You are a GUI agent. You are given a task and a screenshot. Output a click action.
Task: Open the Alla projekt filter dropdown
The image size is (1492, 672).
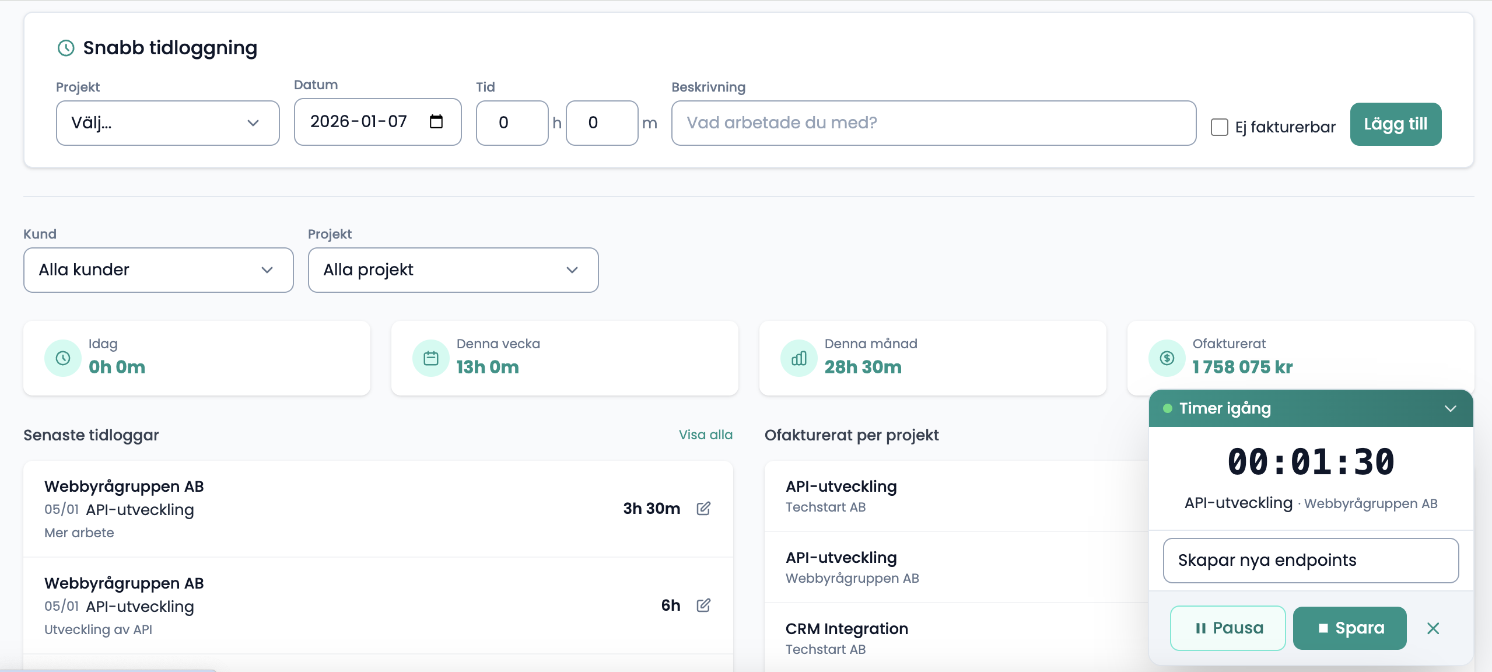coord(453,270)
